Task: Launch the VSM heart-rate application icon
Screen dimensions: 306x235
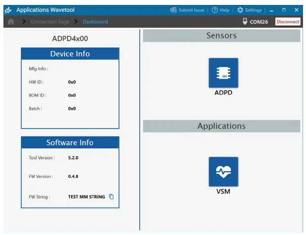Action: [x=223, y=172]
